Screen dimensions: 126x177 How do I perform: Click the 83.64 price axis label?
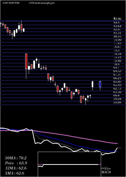(117, 26)
